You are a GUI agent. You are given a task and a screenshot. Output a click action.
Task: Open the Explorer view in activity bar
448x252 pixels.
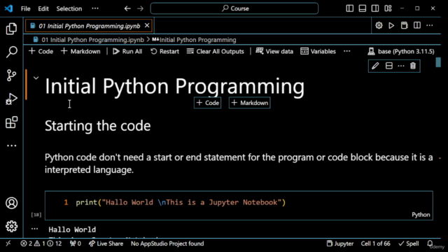[11, 29]
